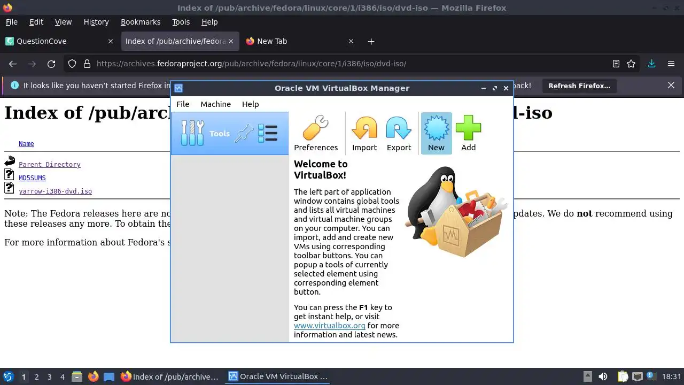Click the Refresh Firefox button
Image resolution: width=684 pixels, height=385 pixels.
579,86
